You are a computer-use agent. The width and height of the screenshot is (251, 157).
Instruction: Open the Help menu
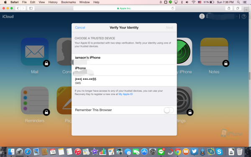pos(96,2)
